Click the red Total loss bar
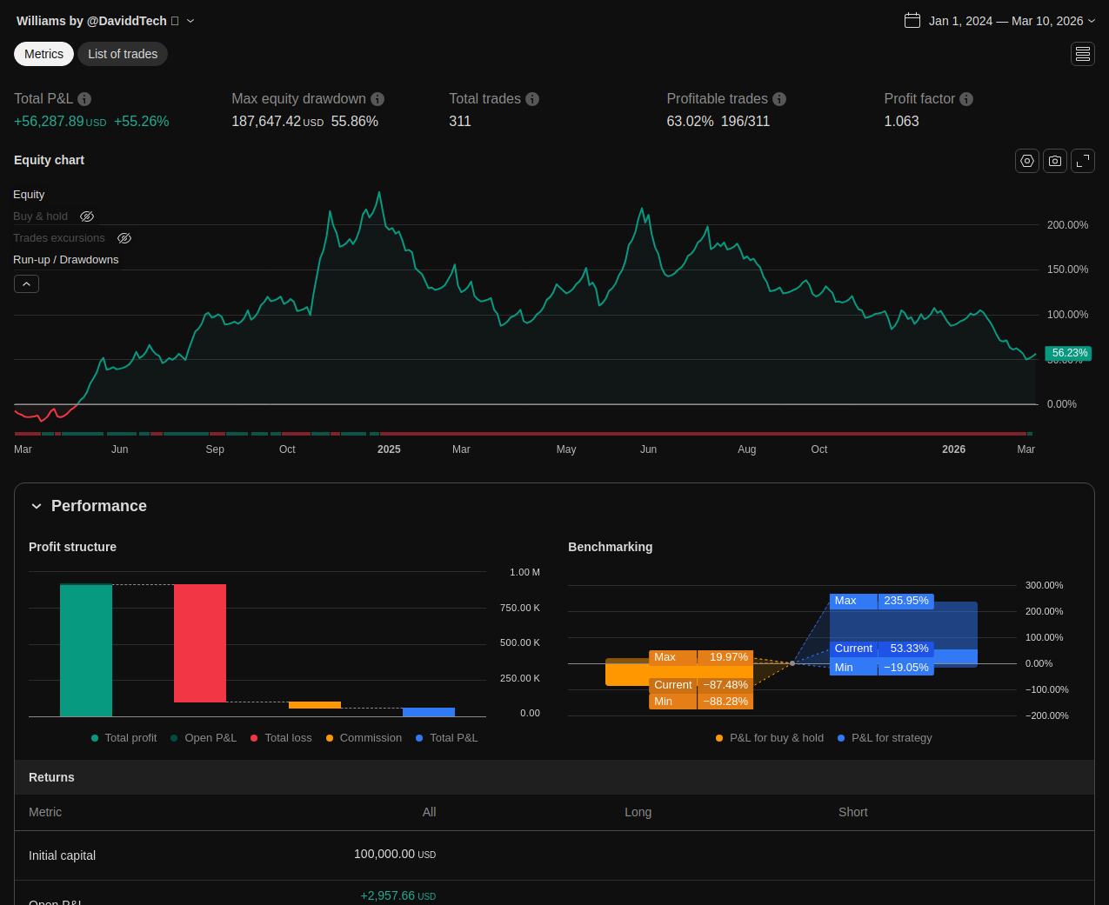 [x=200, y=643]
